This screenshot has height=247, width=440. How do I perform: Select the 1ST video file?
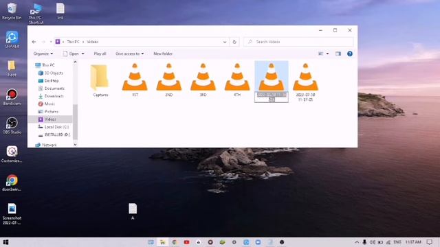[x=135, y=80]
